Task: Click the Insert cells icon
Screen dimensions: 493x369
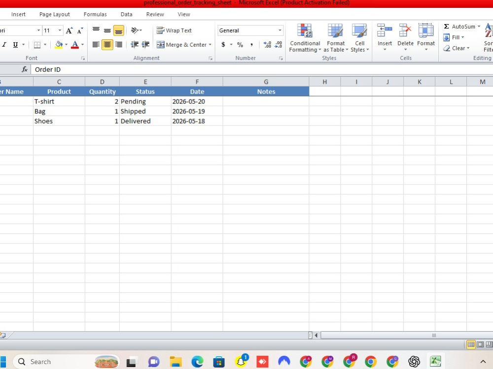Action: click(385, 31)
